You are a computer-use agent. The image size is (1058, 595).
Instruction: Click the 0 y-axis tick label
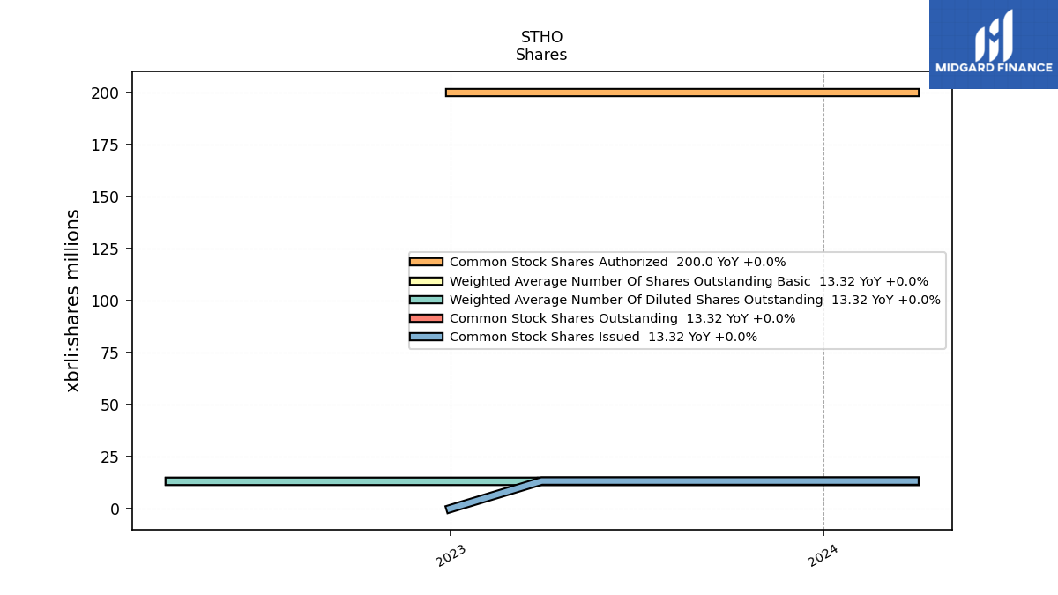click(x=115, y=509)
